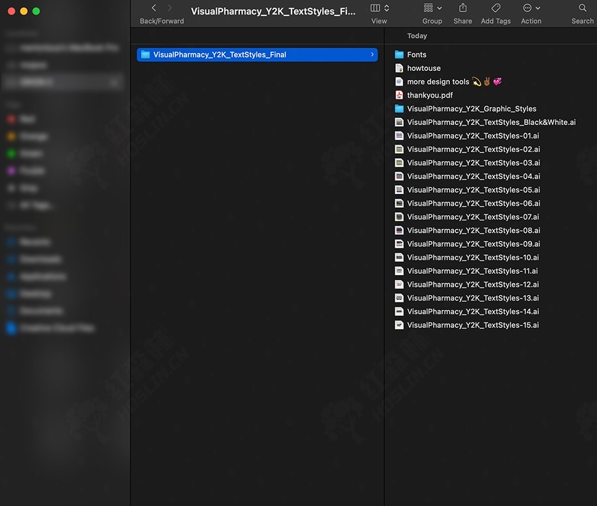Switch to column view via View icon
The image size is (597, 506).
click(x=375, y=8)
